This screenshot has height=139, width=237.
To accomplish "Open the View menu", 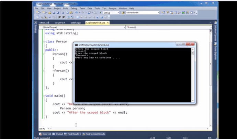I will [49, 9].
